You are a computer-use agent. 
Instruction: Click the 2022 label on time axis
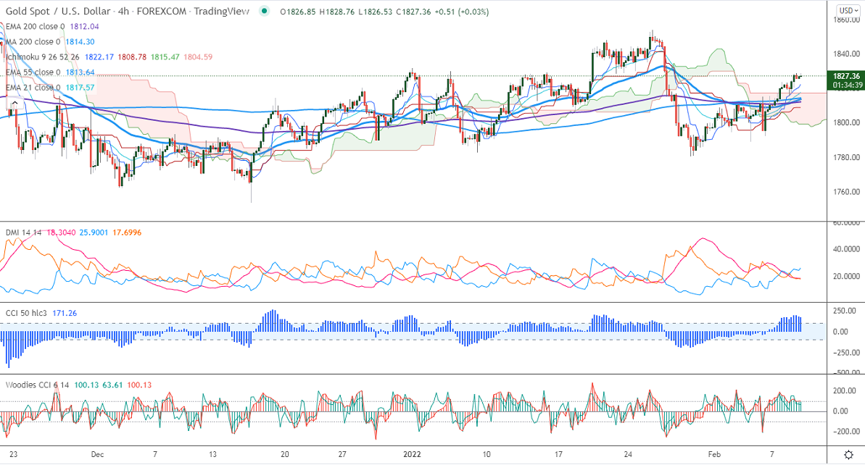412,455
